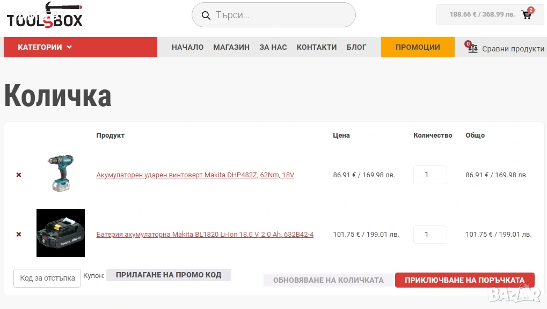
Task: Click total 101.75 € / 199.01 лв. in Общо column
Action: click(499, 234)
